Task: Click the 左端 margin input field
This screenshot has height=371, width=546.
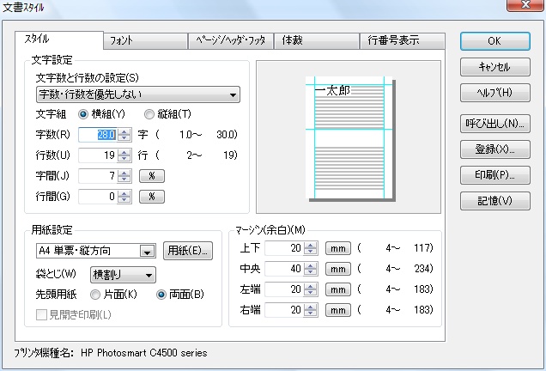Action: 284,289
